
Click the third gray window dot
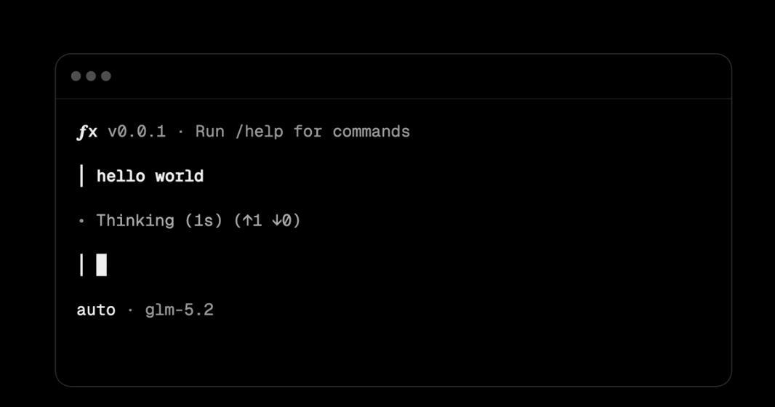[x=105, y=76]
